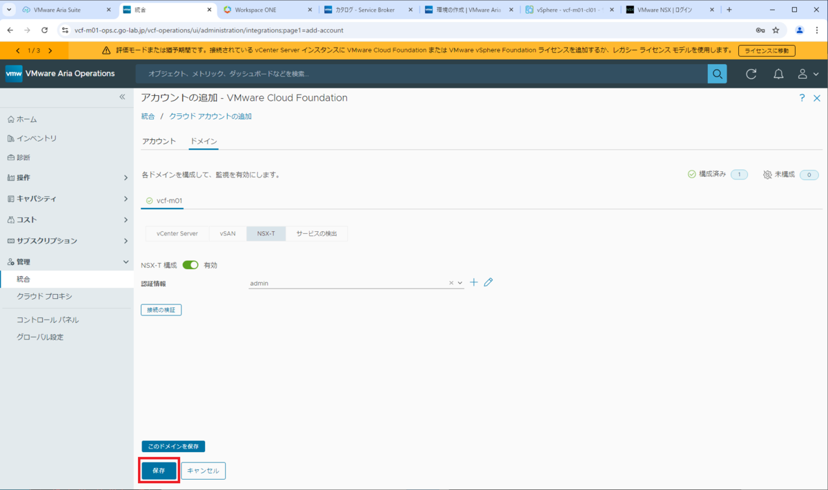Viewport: 828px width, 490px height.
Task: Open the notifications bell
Action: [x=778, y=74]
